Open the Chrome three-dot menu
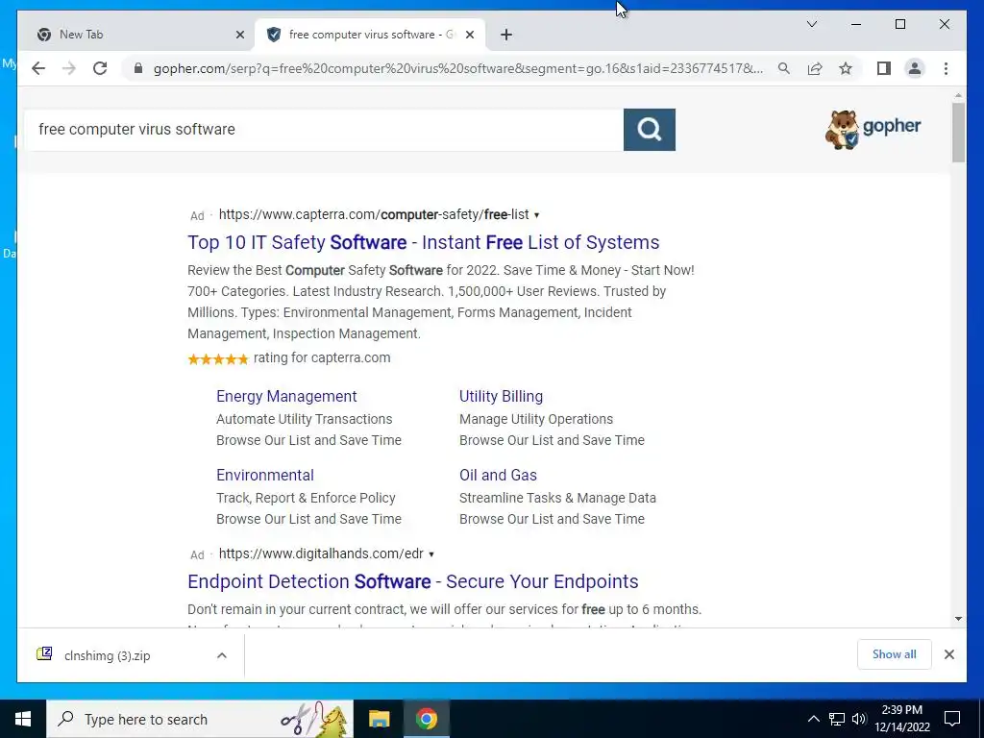Image resolution: width=984 pixels, height=738 pixels. [946, 68]
